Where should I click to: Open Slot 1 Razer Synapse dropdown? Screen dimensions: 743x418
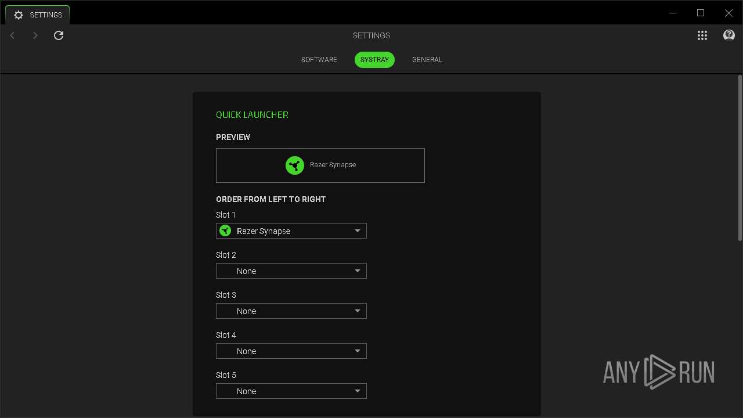[291, 231]
